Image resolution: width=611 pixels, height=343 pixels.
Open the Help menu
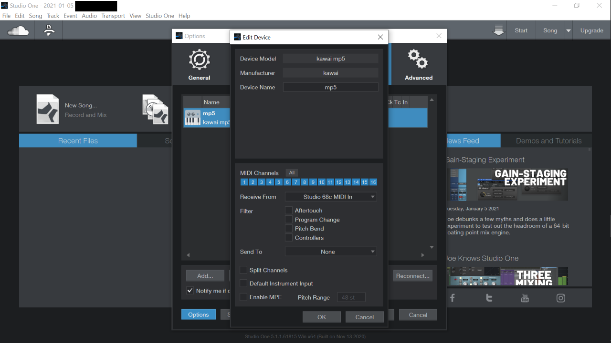tap(184, 16)
